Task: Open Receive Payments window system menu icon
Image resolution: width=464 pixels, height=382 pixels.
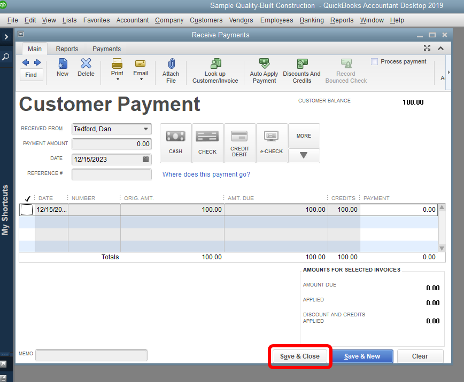Action: click(x=20, y=34)
